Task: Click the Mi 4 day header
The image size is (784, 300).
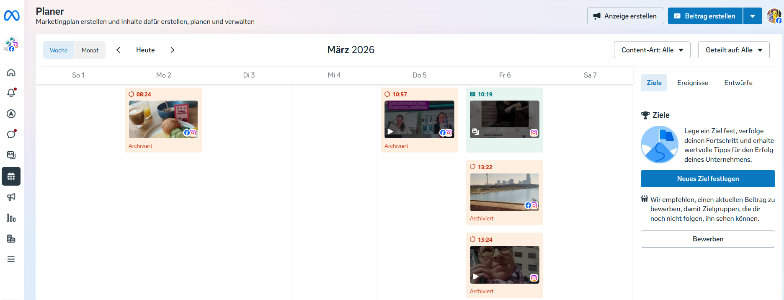Action: point(334,75)
